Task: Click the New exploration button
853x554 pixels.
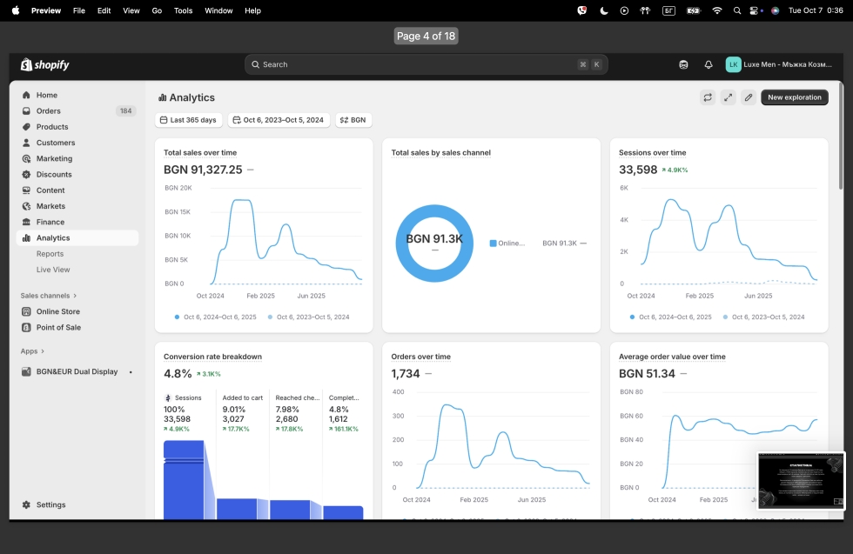Action: 794,97
